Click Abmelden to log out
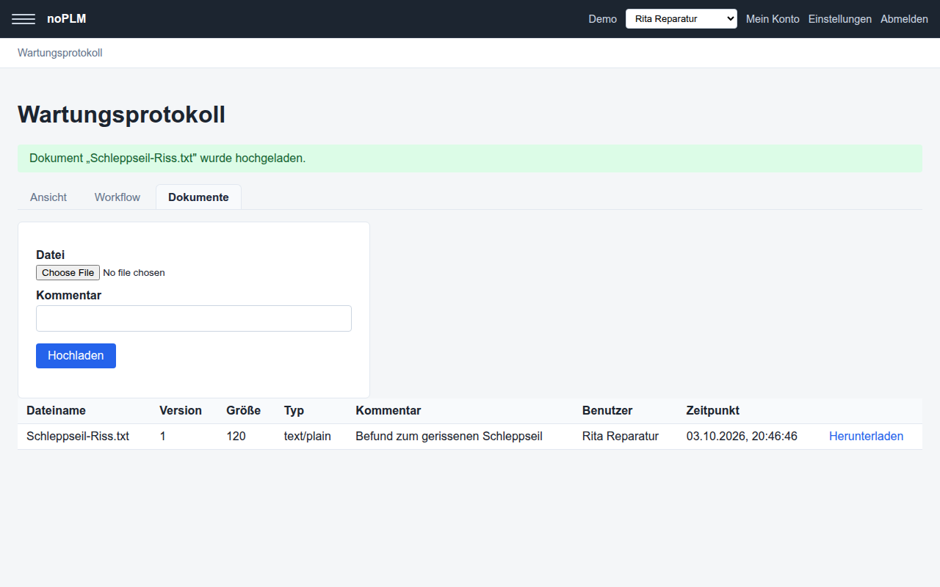Viewport: 940px width, 587px height. click(904, 19)
